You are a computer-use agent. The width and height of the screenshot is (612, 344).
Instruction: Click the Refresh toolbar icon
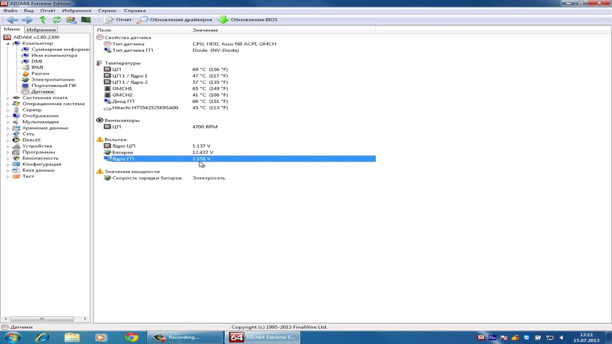57,20
